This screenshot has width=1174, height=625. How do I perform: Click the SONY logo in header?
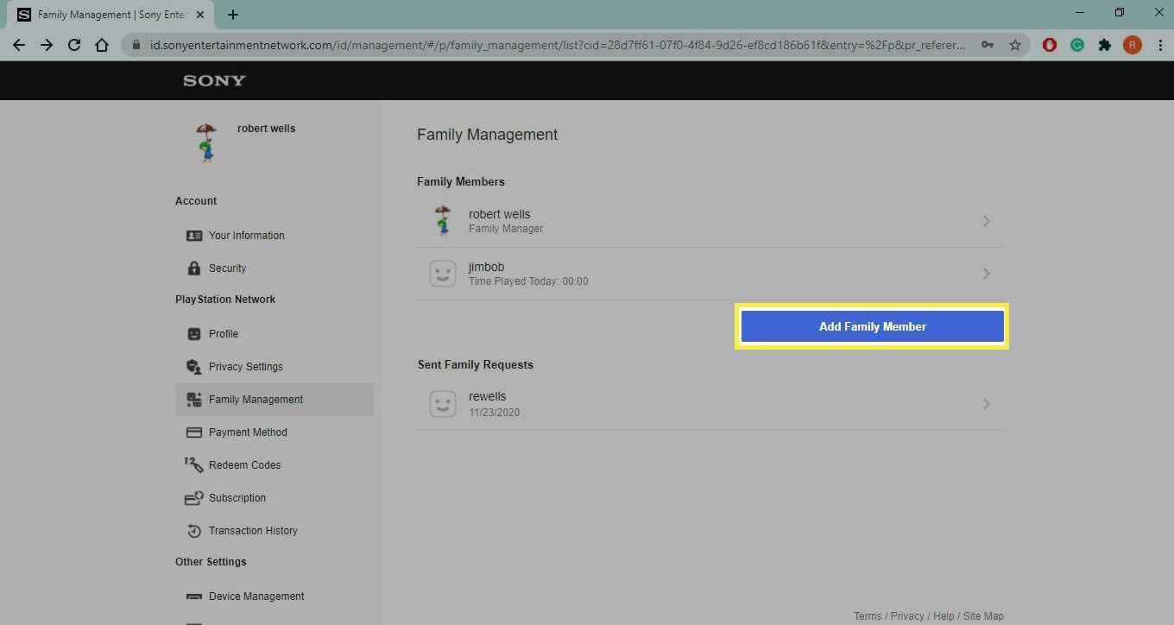[x=214, y=80]
